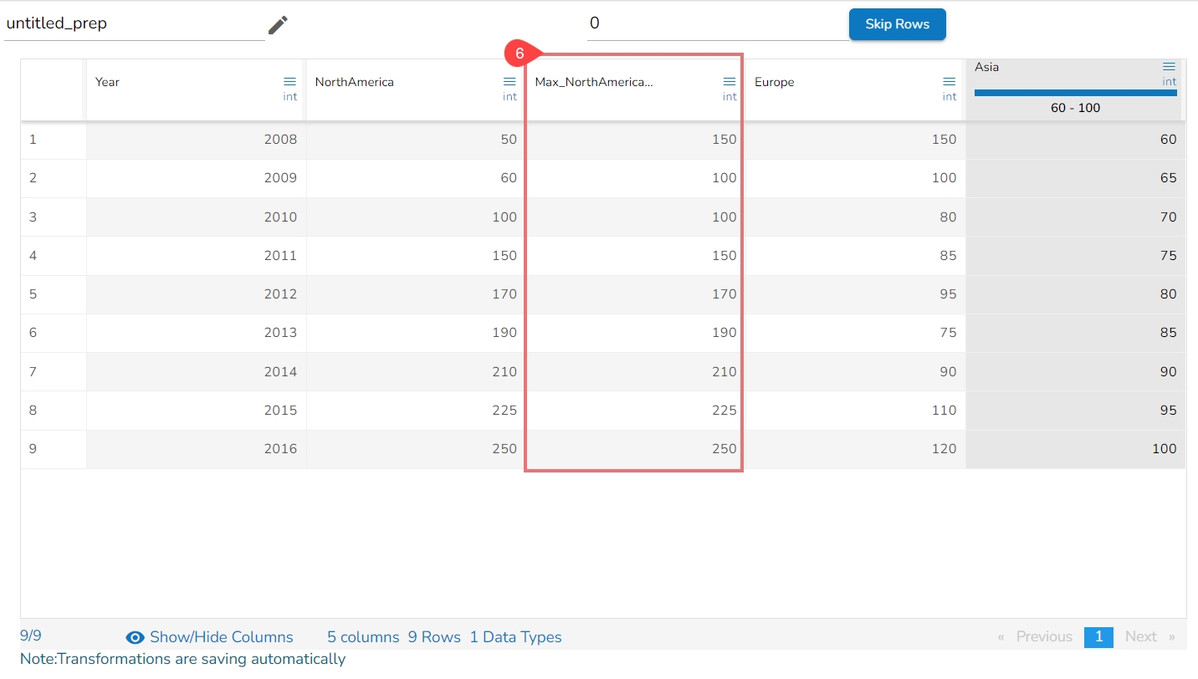Image resolution: width=1198 pixels, height=679 pixels.
Task: Click the Show/Hide Columns link
Action: pyautogui.click(x=222, y=637)
